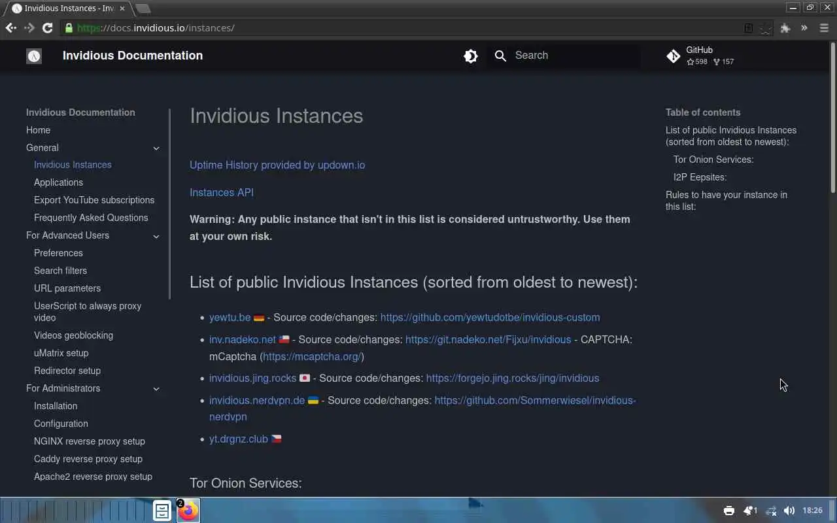The width and height of the screenshot is (837, 523).
Task: Open Redirector setup sidebar page
Action: pyautogui.click(x=67, y=371)
